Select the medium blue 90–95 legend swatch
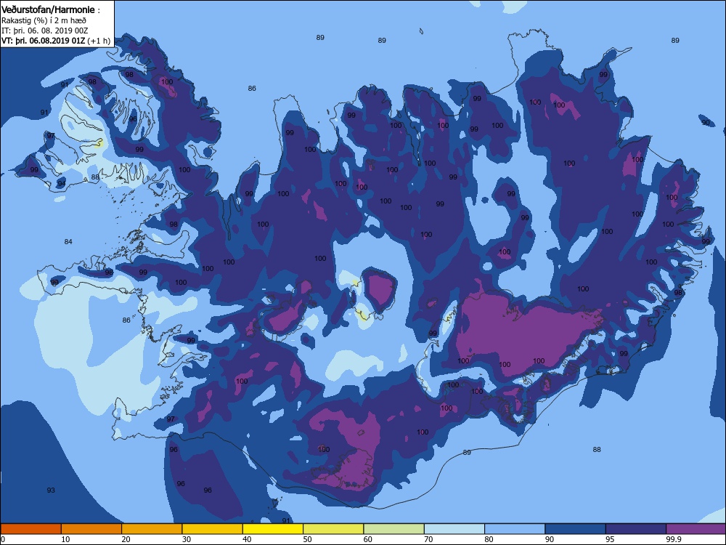The image size is (726, 545). 576,529
